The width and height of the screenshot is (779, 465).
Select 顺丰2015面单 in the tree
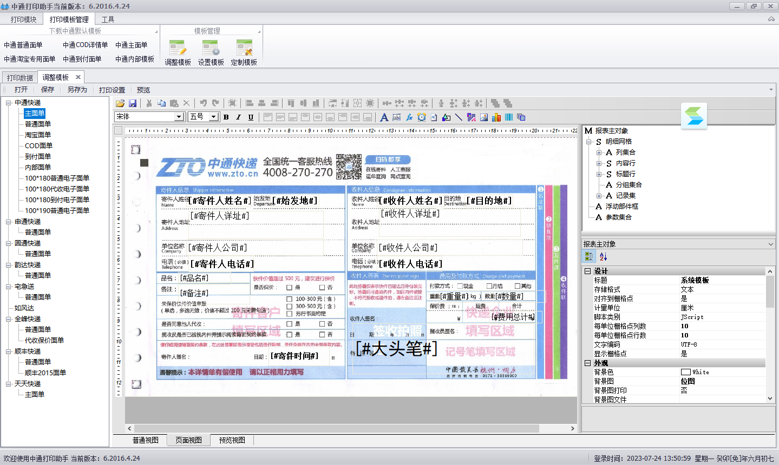[x=45, y=373]
